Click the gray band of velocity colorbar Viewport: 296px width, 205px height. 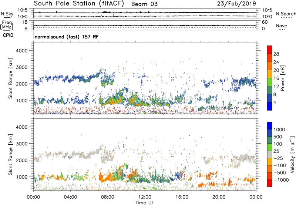[x=270, y=154]
